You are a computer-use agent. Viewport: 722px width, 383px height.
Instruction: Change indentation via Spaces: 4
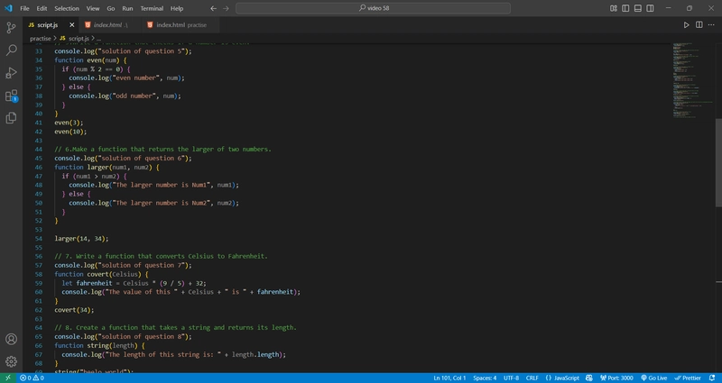(x=485, y=378)
